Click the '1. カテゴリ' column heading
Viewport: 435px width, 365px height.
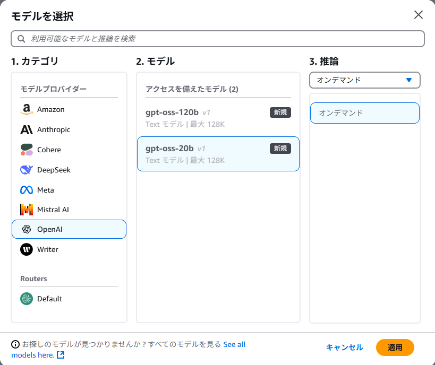coord(35,61)
